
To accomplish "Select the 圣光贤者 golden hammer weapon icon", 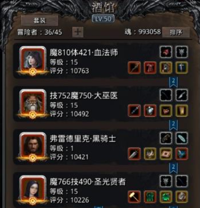I will pyautogui.click(x=134, y=197).
